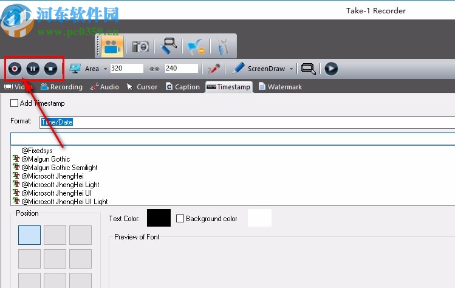Select the @Microsoft JhengHei UI Light font

[x=65, y=201]
